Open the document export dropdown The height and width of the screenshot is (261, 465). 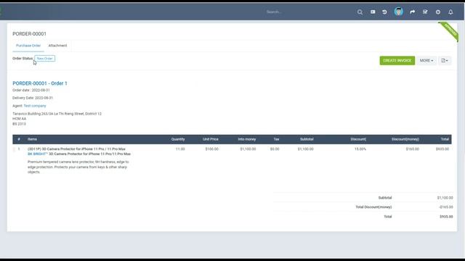point(445,60)
